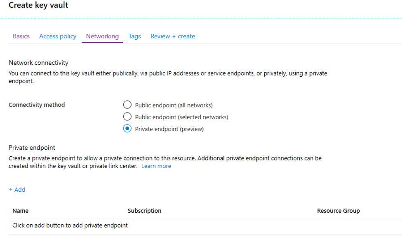Viewport: 402px width, 242px height.
Task: Sort by the Name column header
Action: [21, 211]
